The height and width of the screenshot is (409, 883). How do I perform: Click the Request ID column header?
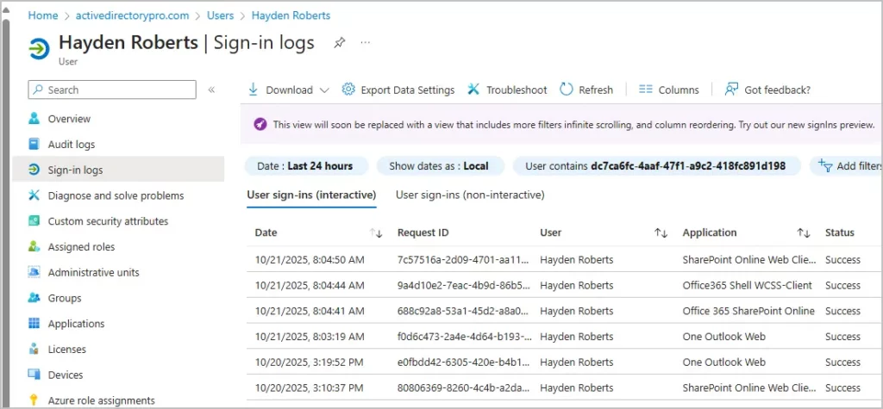pos(423,232)
